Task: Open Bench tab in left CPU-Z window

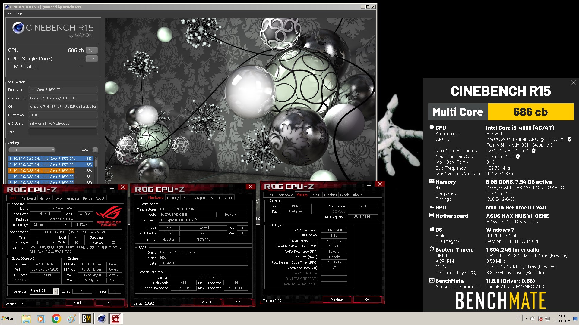Action: tap(87, 198)
